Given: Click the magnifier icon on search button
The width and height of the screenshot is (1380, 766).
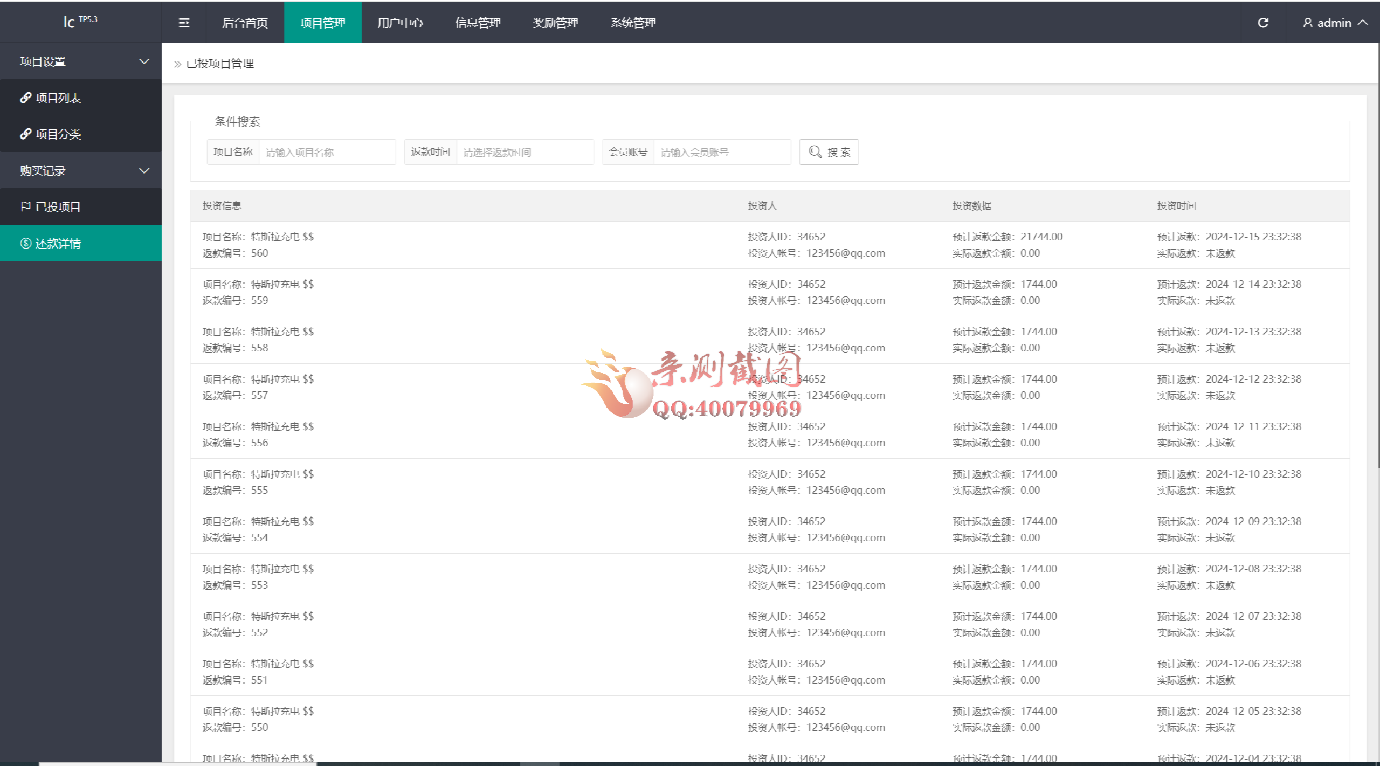Looking at the screenshot, I should click(815, 152).
